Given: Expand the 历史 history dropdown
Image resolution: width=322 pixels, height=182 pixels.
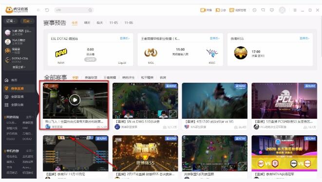Looking at the screenshot, I should click(27, 21).
